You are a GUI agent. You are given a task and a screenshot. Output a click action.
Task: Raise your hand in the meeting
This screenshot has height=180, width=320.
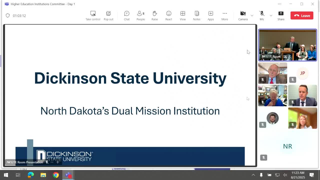(x=155, y=16)
